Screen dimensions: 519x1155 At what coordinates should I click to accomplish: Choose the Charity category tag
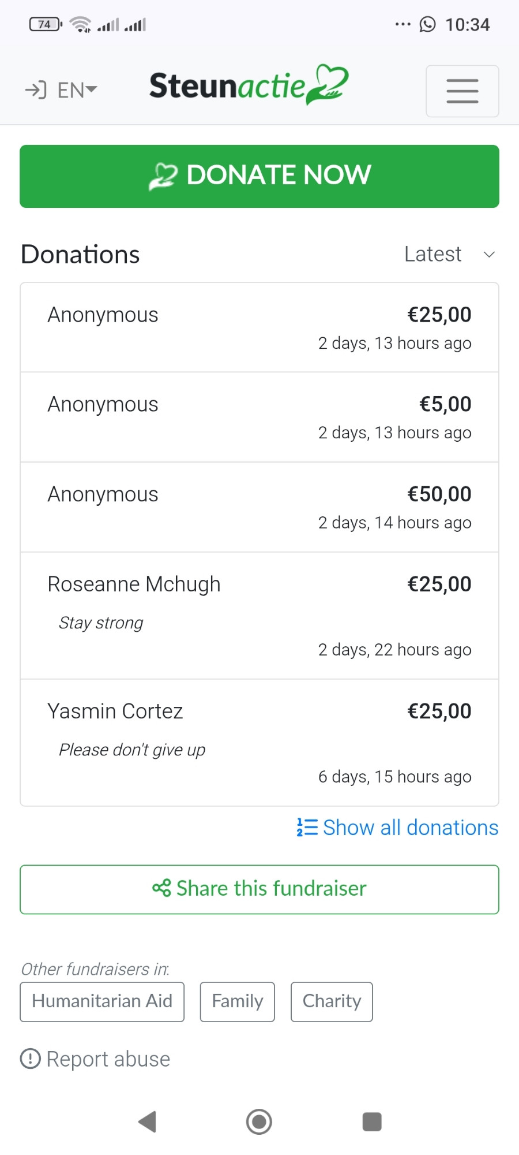click(x=332, y=1002)
